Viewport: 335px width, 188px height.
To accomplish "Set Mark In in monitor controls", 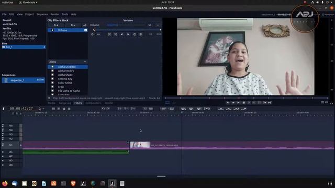I will point(249,103).
